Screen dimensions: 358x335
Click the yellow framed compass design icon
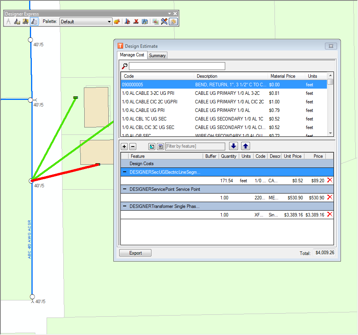click(25, 22)
